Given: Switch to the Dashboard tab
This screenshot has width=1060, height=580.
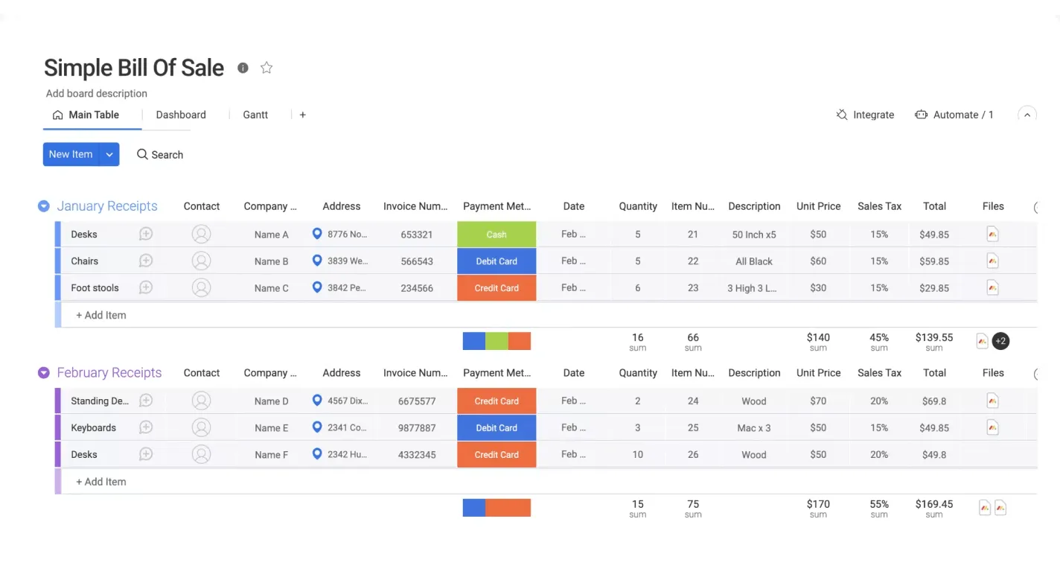Looking at the screenshot, I should (181, 115).
